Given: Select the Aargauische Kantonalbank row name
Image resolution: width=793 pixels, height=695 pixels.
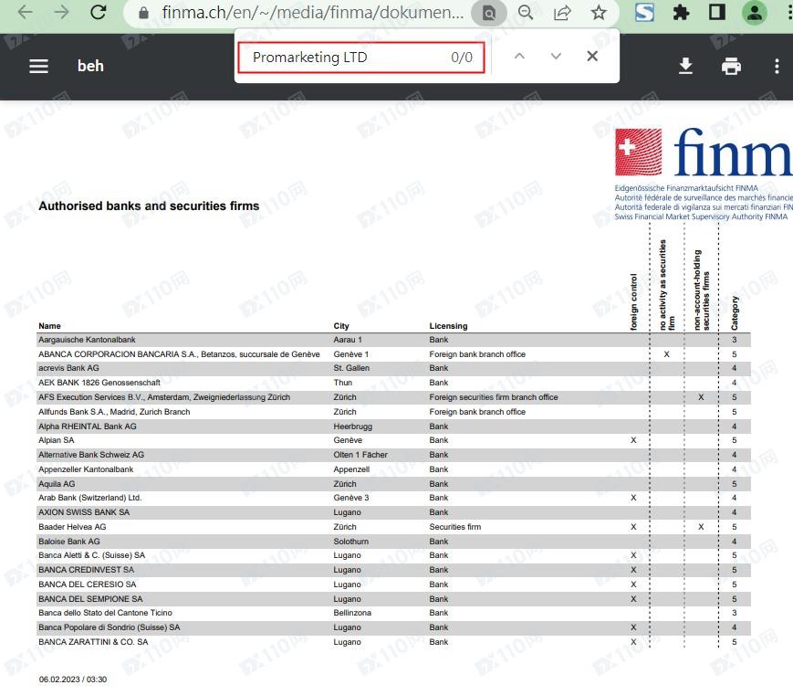Looking at the screenshot, I should [87, 340].
